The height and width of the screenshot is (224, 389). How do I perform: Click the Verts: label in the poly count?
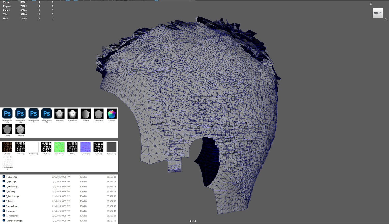(x=6, y=2)
